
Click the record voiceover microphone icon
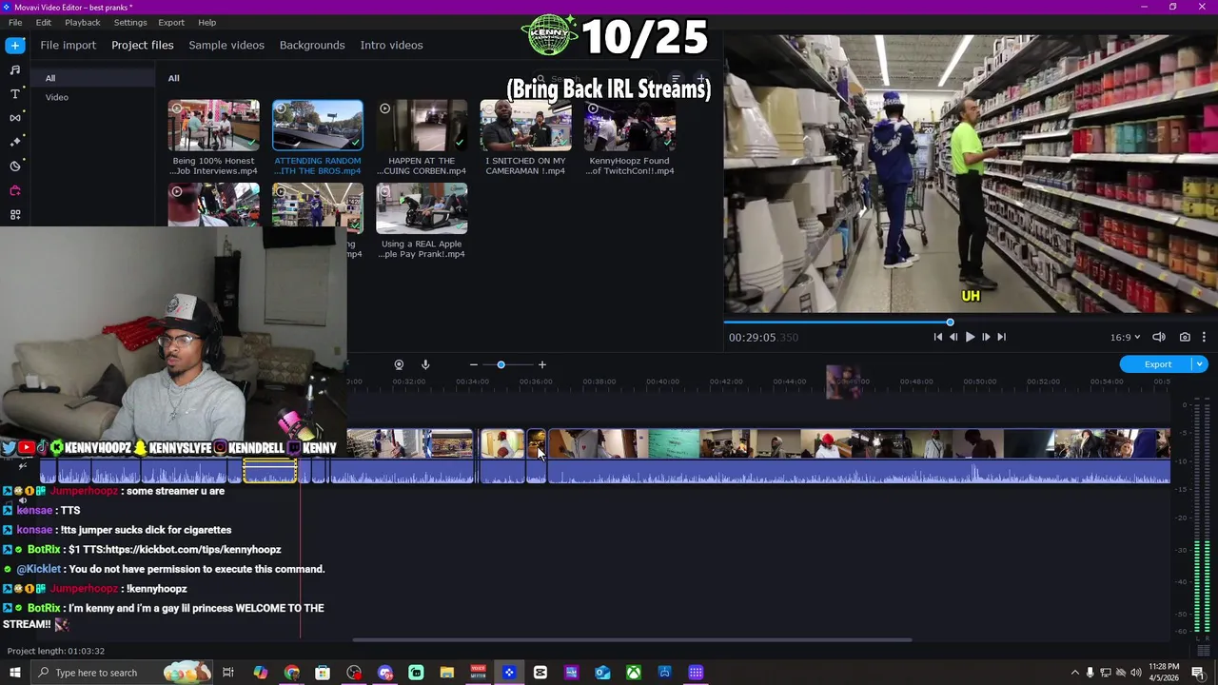tap(425, 364)
